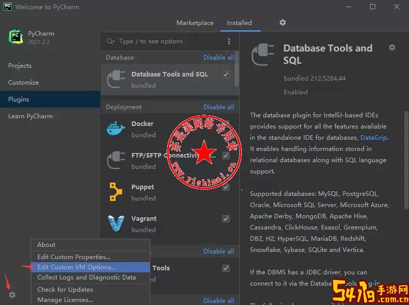The height and width of the screenshot is (305, 409).
Task: Select Plugins in the sidebar
Action: (50, 99)
